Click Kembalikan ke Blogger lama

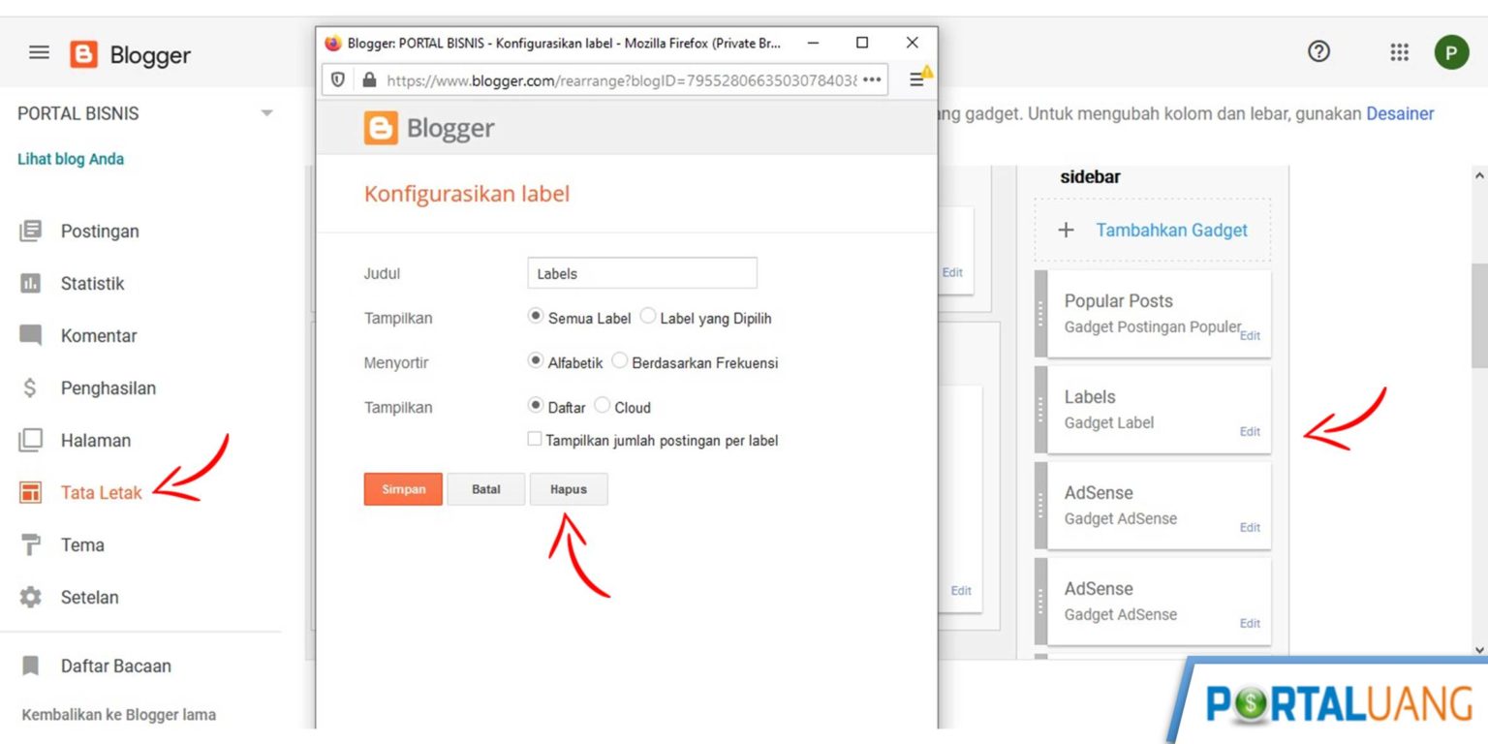[x=118, y=715]
